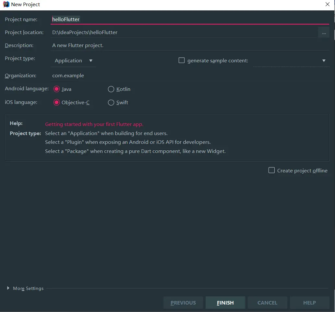This screenshot has width=335, height=312.
Task: Click the "Android language:" label
Action: click(x=27, y=89)
